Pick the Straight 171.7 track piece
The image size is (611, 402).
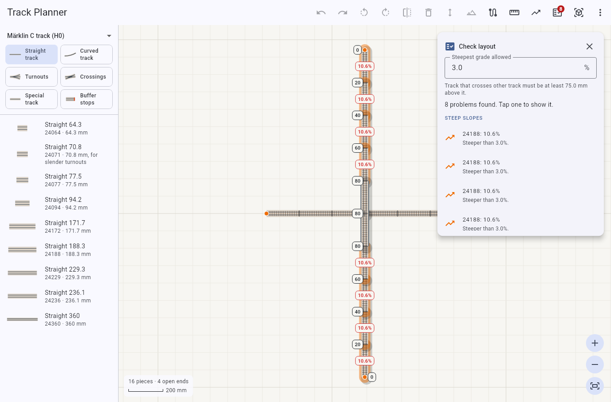59,226
